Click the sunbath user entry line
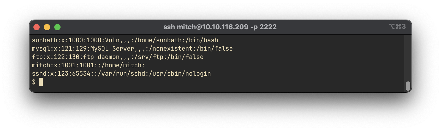Screen dimensions: 441x131 125,40
